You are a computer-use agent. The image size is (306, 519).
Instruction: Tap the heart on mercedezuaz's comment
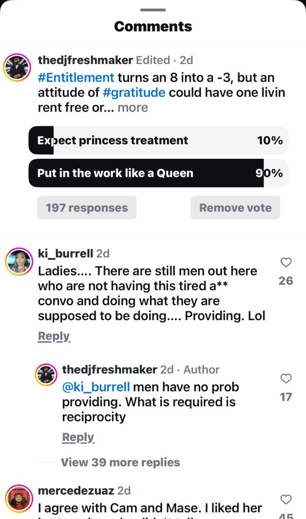pos(286,499)
